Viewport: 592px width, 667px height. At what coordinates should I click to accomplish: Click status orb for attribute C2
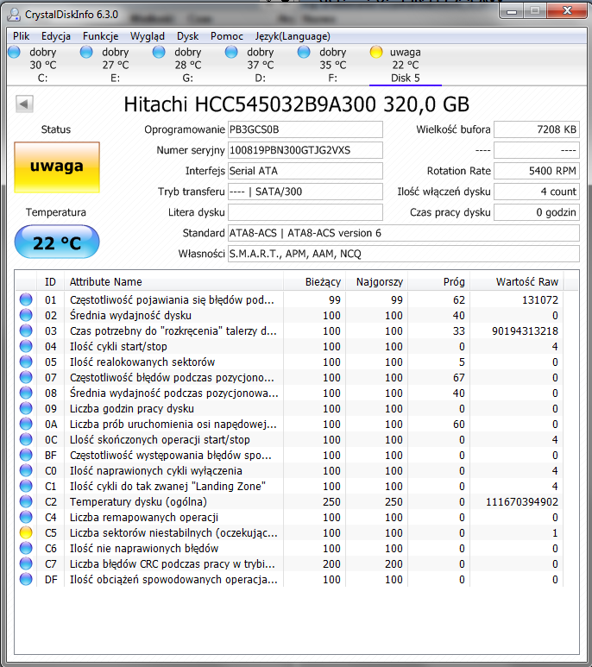click(x=26, y=501)
